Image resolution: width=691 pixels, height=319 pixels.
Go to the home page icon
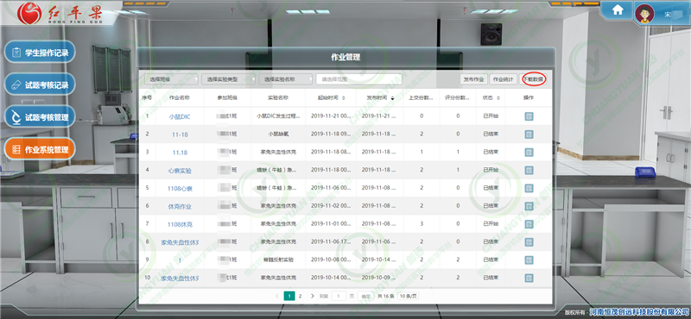pyautogui.click(x=618, y=10)
